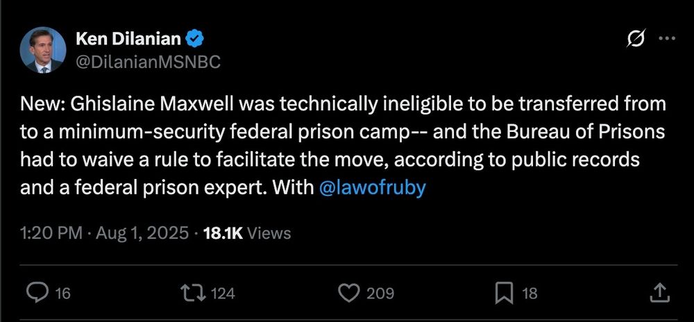Click the 209 likes count

pyautogui.click(x=380, y=294)
